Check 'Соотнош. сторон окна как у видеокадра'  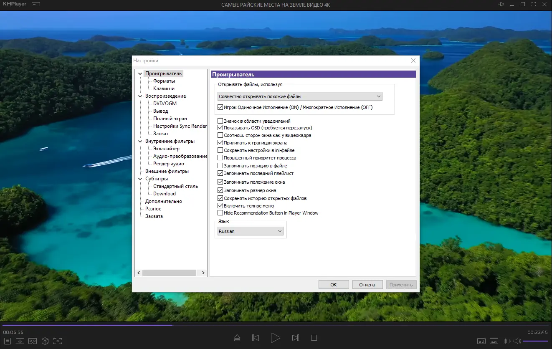220,135
